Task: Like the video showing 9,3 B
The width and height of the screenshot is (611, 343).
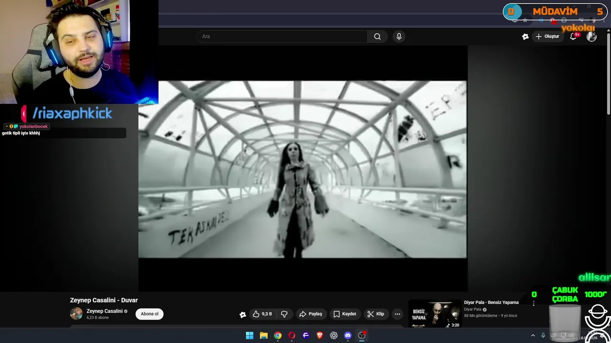Action: (x=262, y=314)
